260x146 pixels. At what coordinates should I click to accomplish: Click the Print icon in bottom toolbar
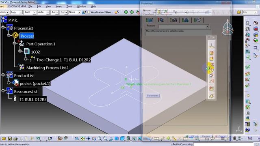click(x=15, y=138)
